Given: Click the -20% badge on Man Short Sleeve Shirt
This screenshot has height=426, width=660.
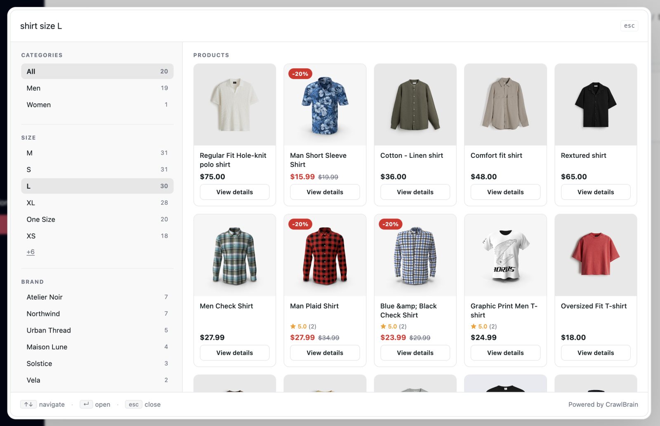Looking at the screenshot, I should coord(300,74).
